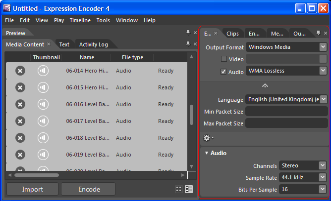Switch to thumbnail grid view
Image resolution: width=331 pixels, height=201 pixels.
[179, 189]
